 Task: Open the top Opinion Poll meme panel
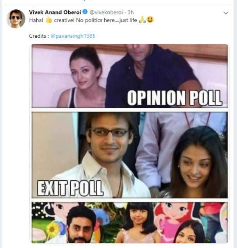pos(129,76)
